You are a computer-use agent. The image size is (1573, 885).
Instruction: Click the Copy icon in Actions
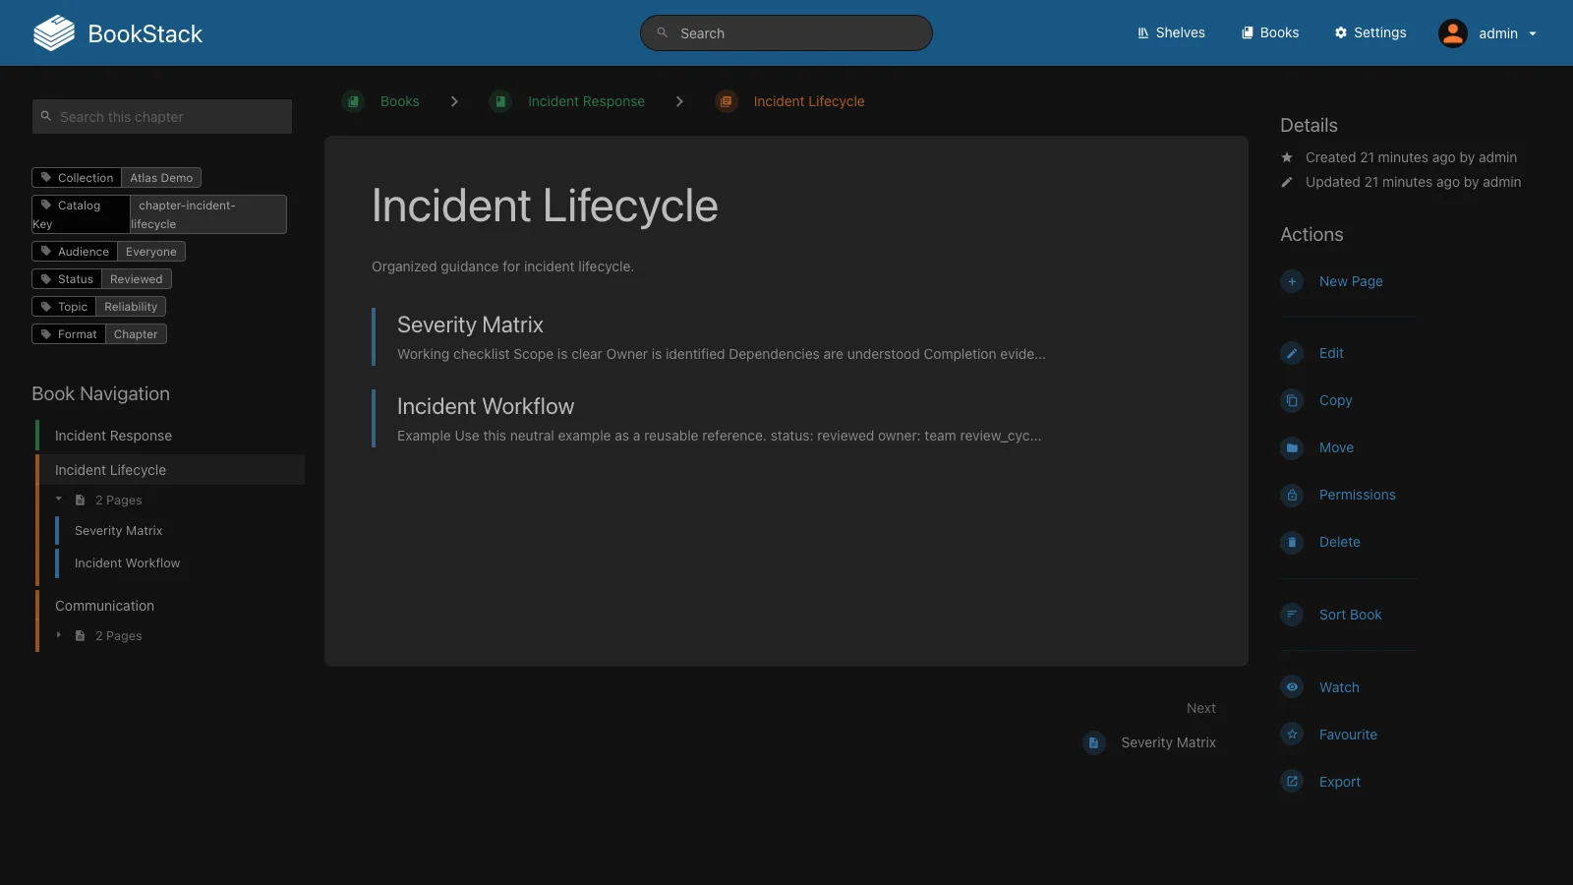[1292, 400]
